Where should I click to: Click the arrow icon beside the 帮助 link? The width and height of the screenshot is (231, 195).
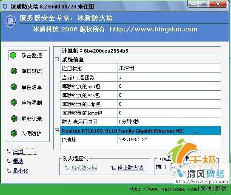point(9,161)
